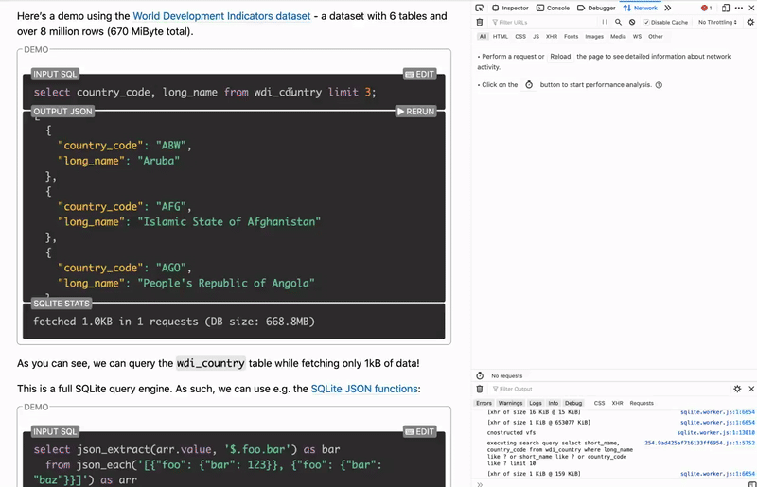Viewport: 757px width, 487px height.
Task: Open SQLite JSON functions link
Action: [x=364, y=389]
